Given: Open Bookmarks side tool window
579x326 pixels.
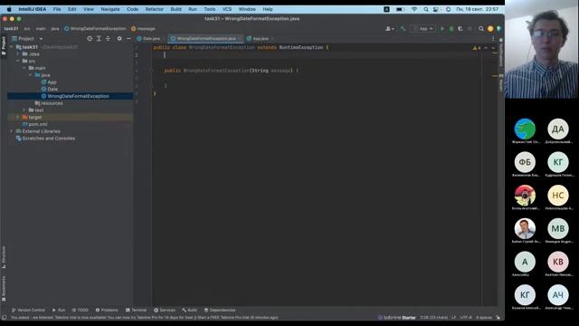Looking at the screenshot, I should point(4,288).
